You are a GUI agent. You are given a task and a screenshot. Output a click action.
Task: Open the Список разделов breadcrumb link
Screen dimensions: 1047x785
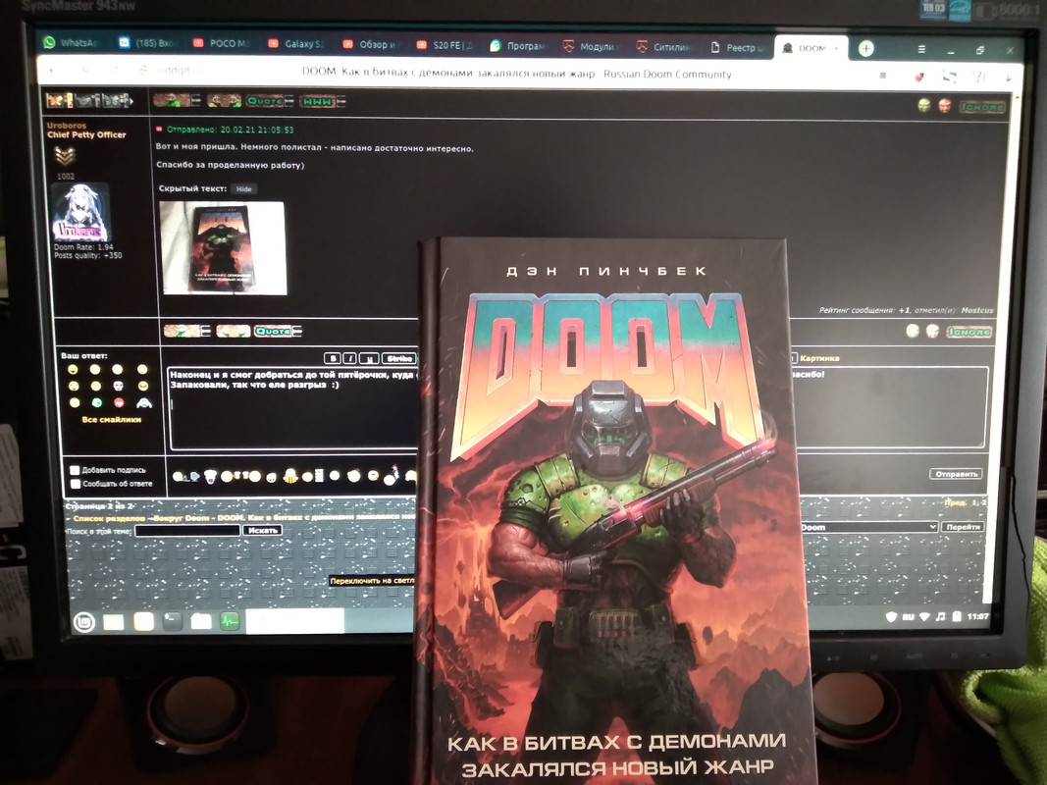point(110,518)
